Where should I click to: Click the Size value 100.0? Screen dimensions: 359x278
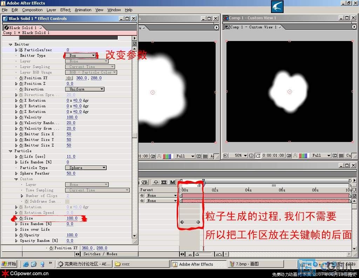(72, 218)
